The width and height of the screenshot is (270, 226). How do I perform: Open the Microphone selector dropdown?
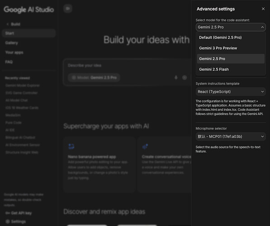tap(231, 137)
